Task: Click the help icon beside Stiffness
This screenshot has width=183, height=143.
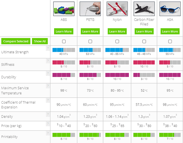Action: pyautogui.click(x=48, y=61)
